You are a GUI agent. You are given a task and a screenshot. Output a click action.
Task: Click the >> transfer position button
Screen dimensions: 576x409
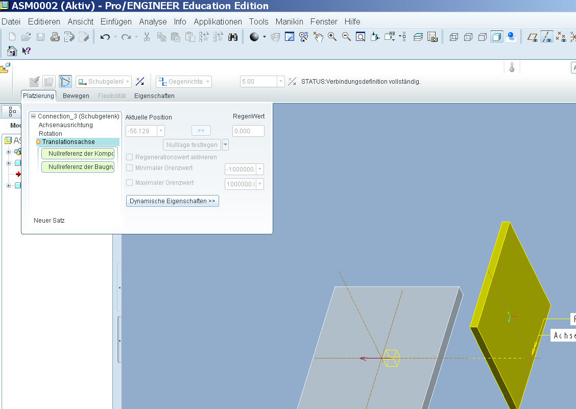[x=201, y=130]
